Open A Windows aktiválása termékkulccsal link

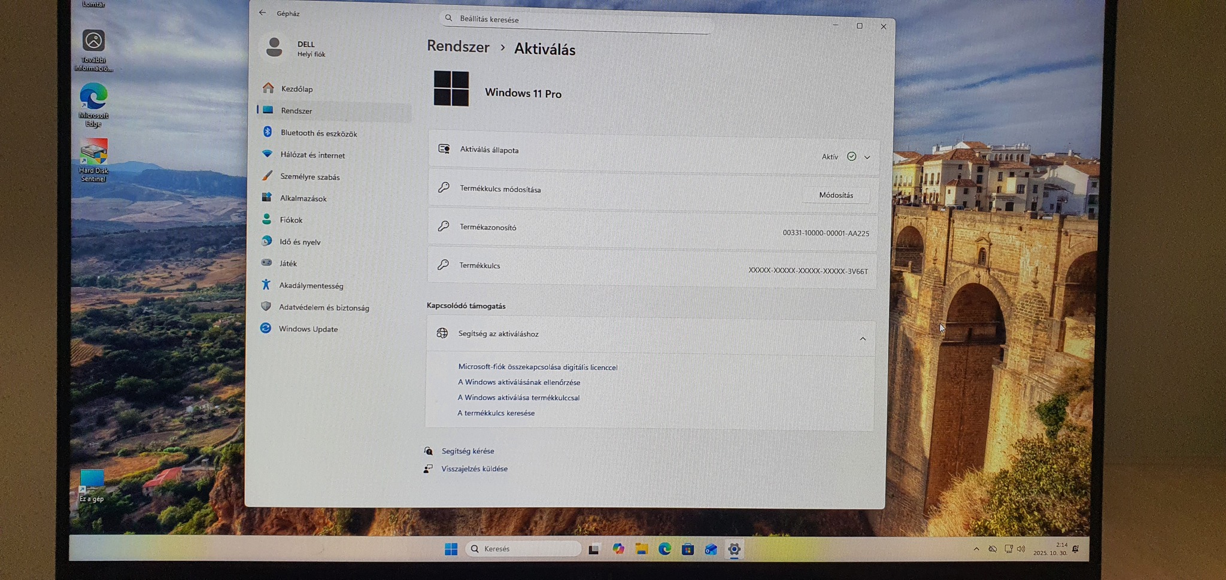518,397
